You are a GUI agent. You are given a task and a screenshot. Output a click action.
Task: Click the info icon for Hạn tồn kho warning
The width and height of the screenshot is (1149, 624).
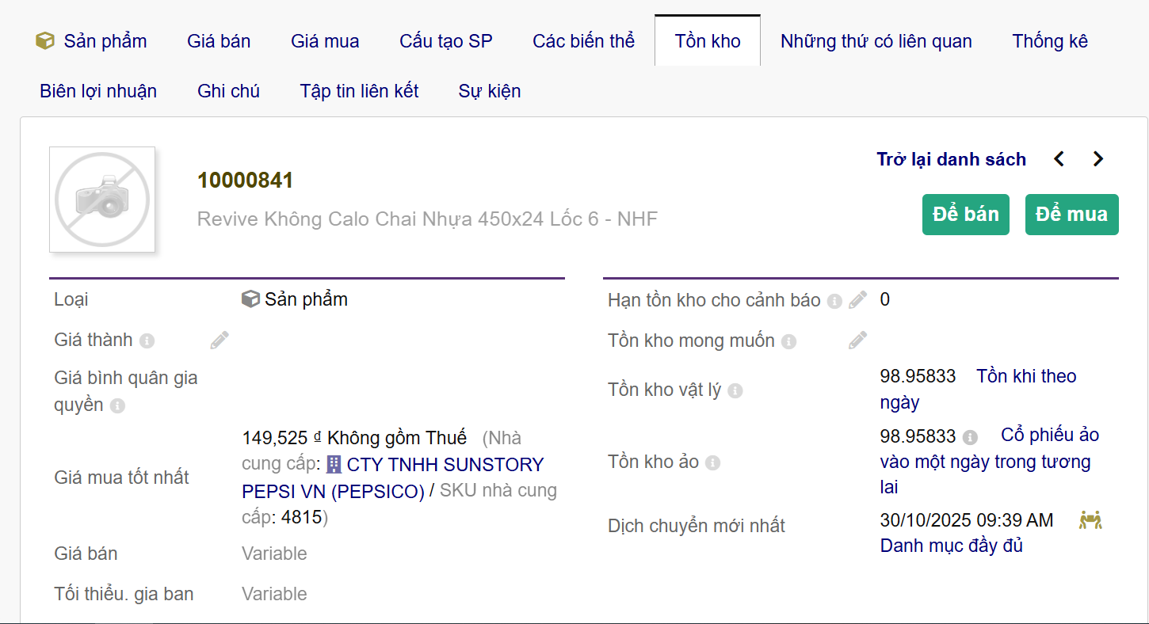coord(834,300)
